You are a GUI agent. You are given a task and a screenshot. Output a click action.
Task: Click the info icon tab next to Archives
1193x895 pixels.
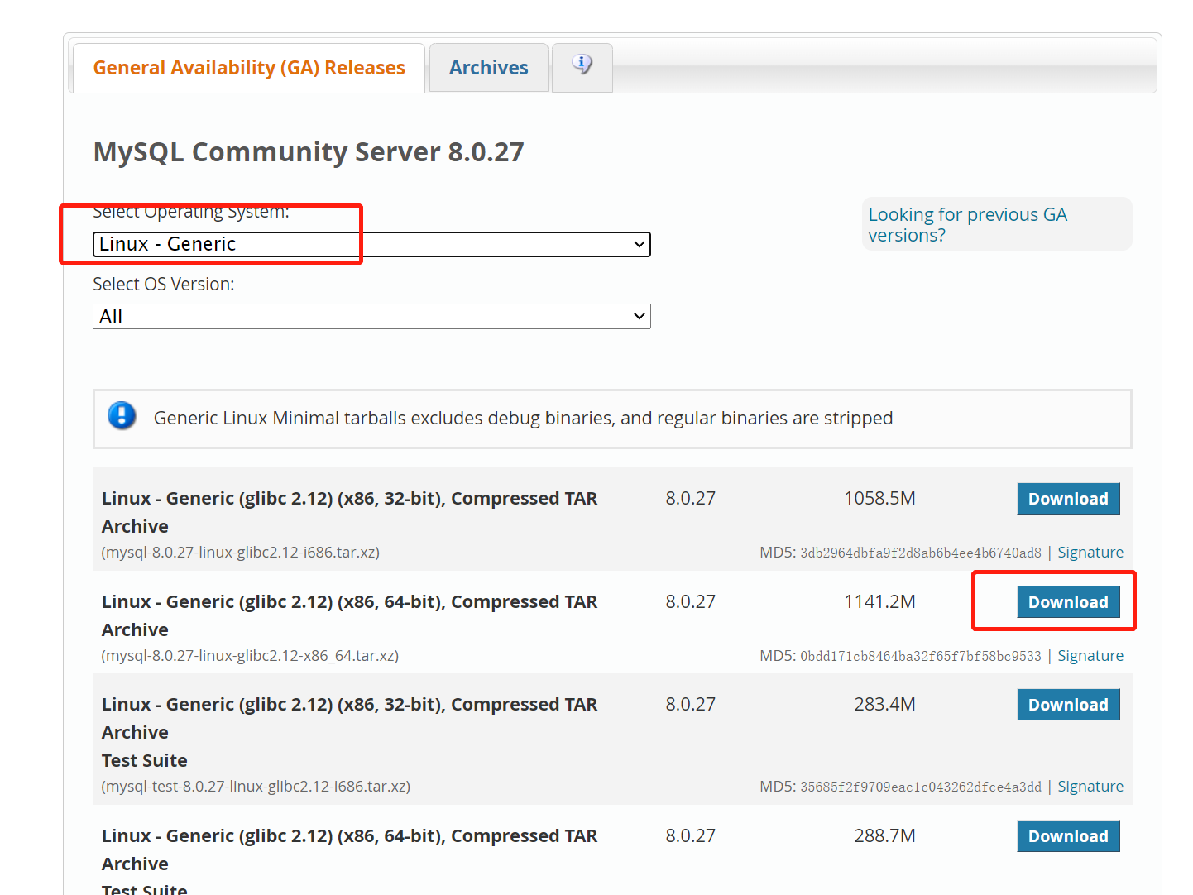pos(582,67)
